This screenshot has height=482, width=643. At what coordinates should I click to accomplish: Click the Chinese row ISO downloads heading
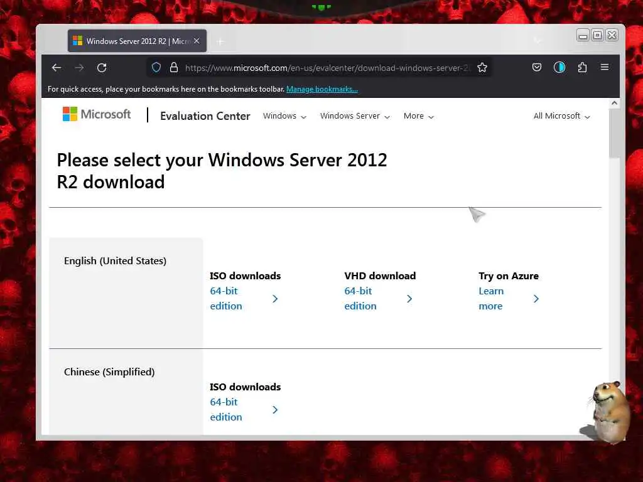(246, 387)
